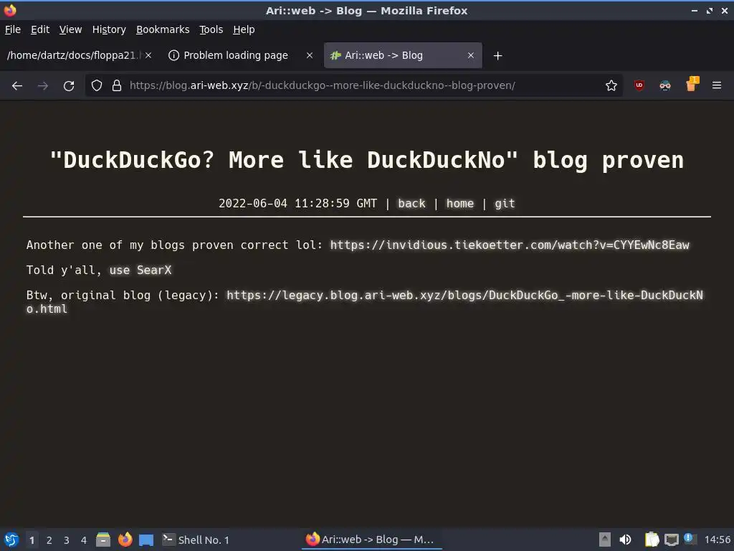Screen dimensions: 734x551
Task: Open the File menu
Action: (13, 29)
